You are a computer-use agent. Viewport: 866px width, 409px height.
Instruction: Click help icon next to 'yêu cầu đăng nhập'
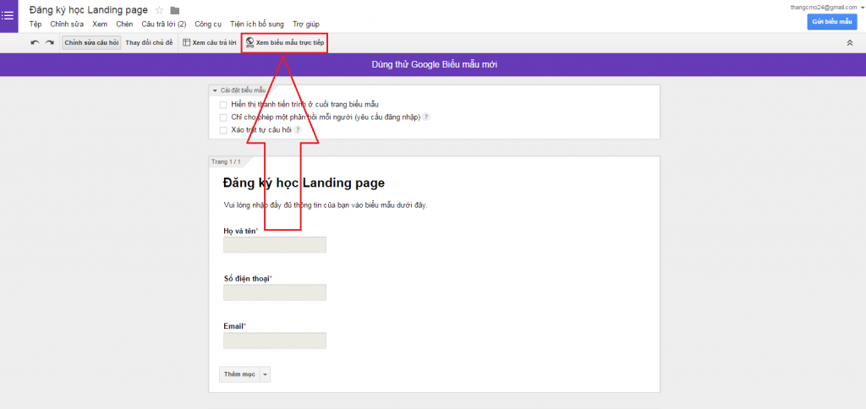pos(426,117)
